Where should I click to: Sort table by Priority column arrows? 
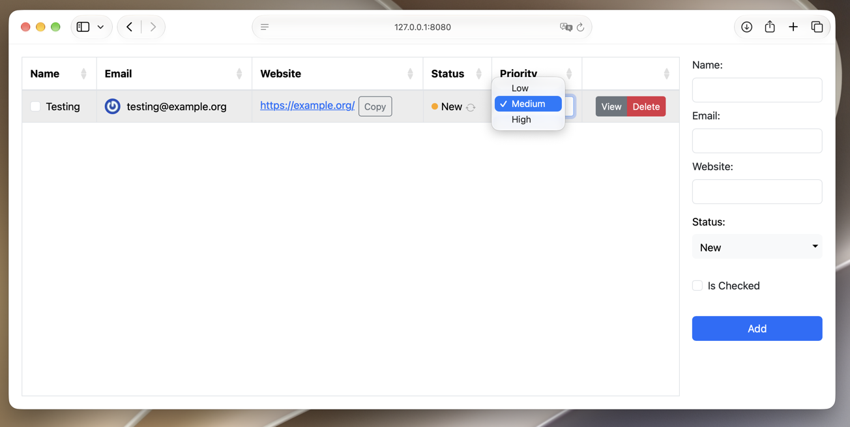[x=569, y=74]
